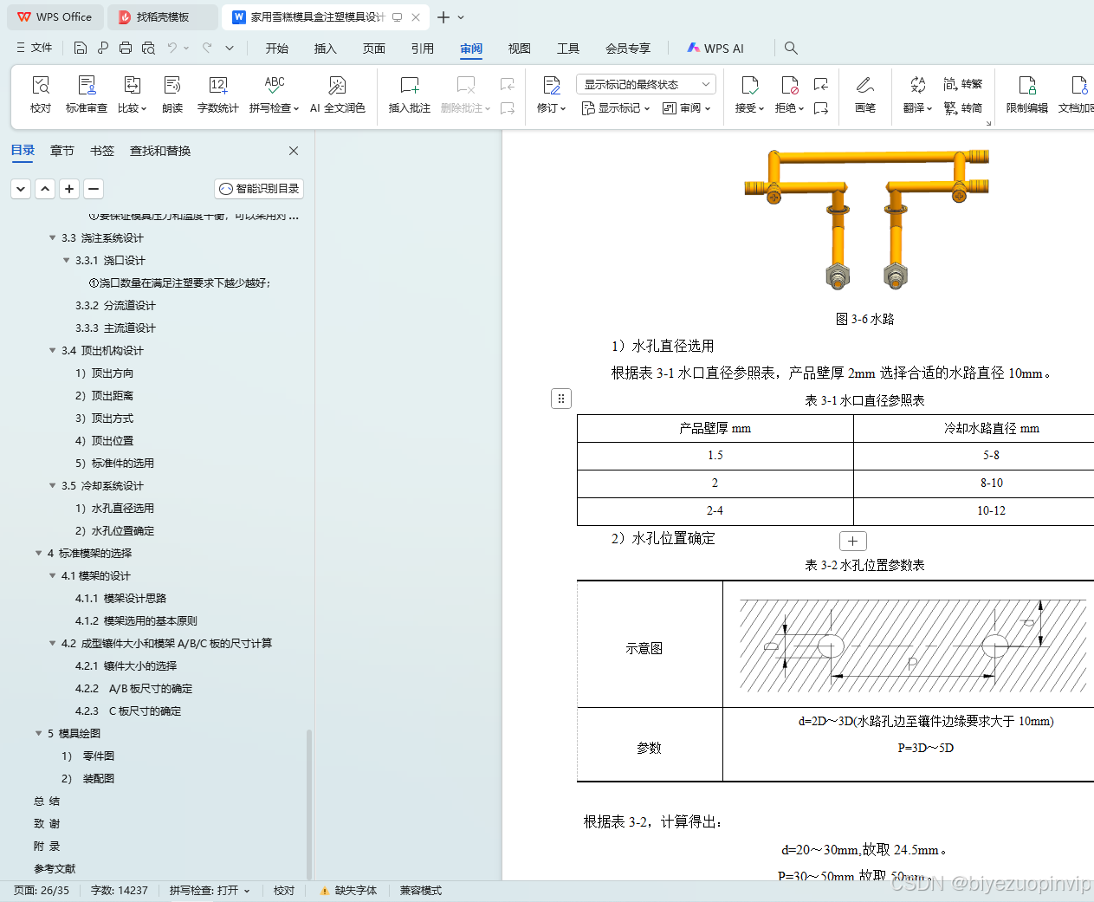Open the WPS AI tab
The width and height of the screenshot is (1094, 902).
tap(715, 49)
